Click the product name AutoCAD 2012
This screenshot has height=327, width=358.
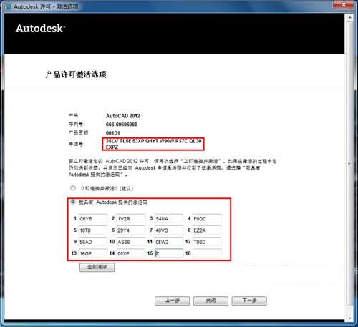point(123,116)
